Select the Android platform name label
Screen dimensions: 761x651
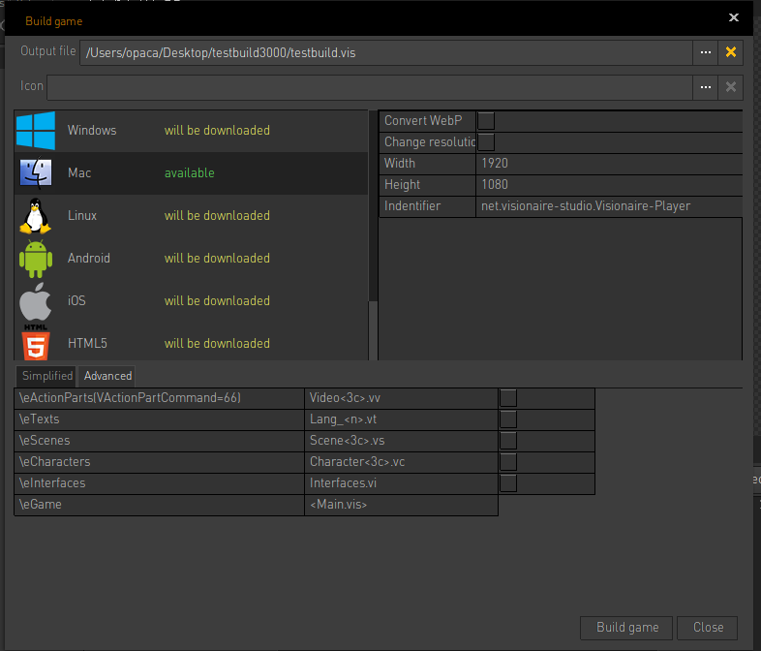click(x=89, y=259)
